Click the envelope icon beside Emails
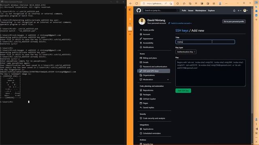259x145 pixels. click(141, 62)
